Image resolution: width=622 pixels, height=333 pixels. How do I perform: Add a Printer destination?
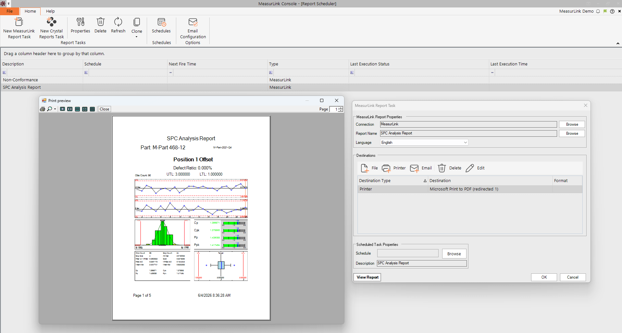point(394,168)
